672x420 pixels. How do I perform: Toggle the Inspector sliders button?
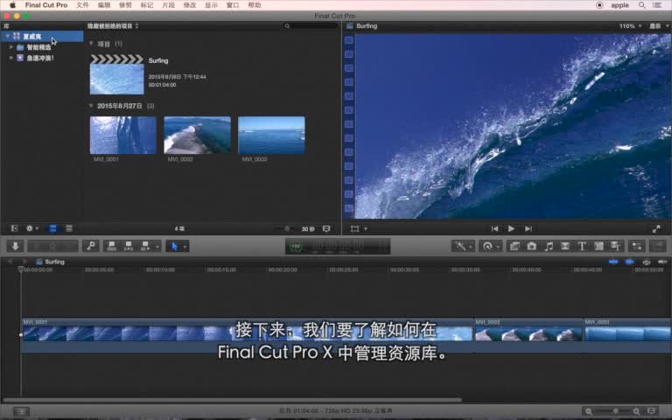(x=636, y=246)
